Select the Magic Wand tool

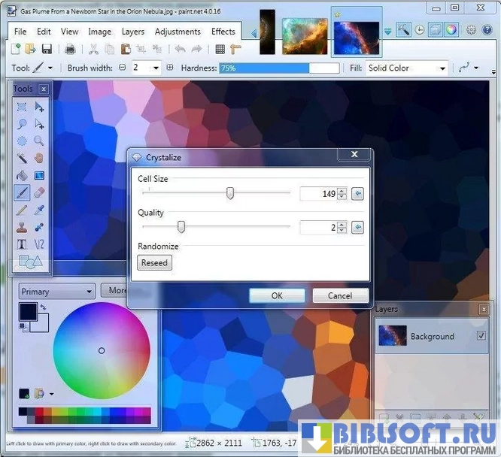tap(22, 158)
